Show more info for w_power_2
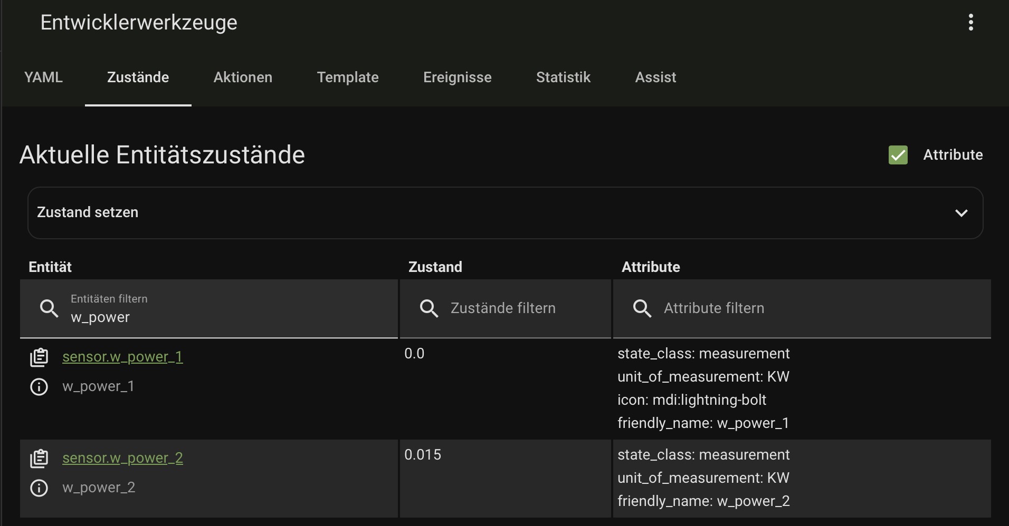The height and width of the screenshot is (526, 1009). tap(39, 488)
